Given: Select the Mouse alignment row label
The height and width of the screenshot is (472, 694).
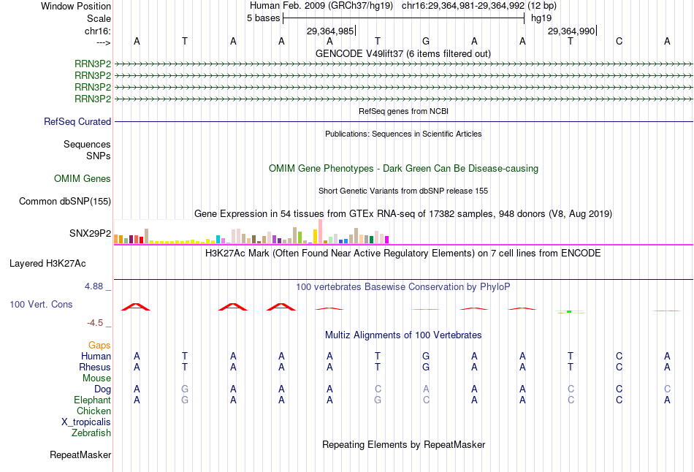Looking at the screenshot, I should pos(96,378).
